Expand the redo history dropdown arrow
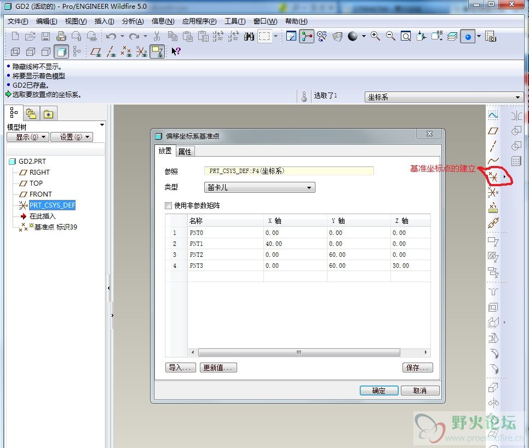 tap(146, 36)
